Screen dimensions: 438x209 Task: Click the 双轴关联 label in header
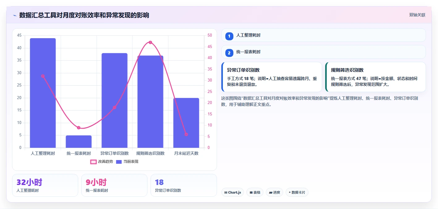[417, 15]
